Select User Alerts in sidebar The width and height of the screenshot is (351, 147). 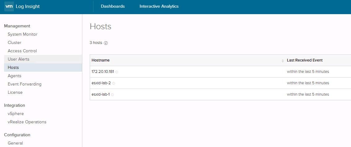(19, 59)
